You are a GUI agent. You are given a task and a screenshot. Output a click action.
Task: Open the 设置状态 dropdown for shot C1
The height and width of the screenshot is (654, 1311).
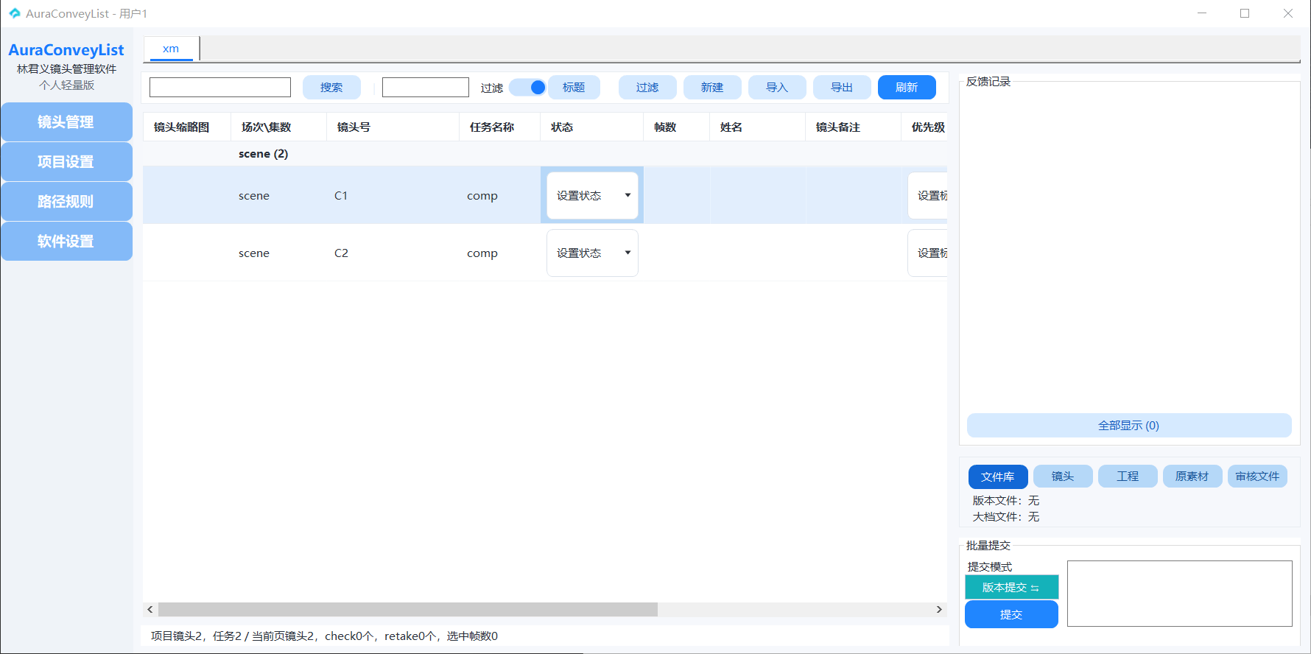pos(592,195)
